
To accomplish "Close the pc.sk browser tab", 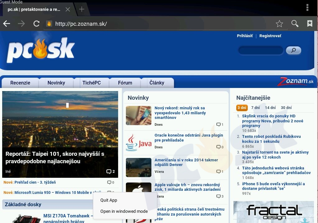I will pos(68,9).
